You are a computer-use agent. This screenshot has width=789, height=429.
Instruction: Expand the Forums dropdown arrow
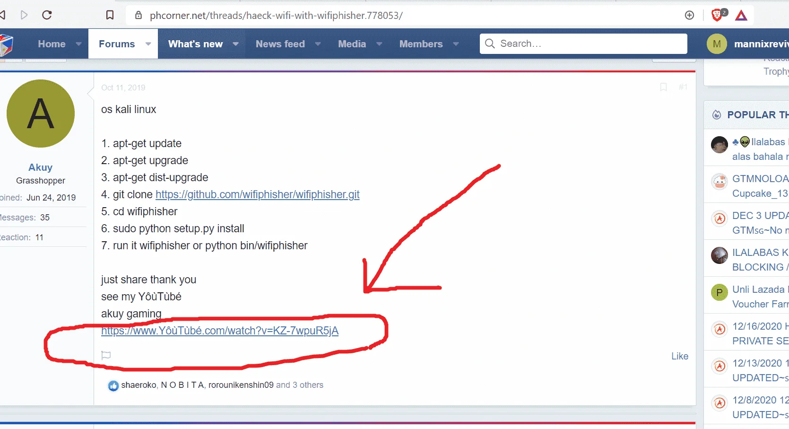[x=148, y=44]
